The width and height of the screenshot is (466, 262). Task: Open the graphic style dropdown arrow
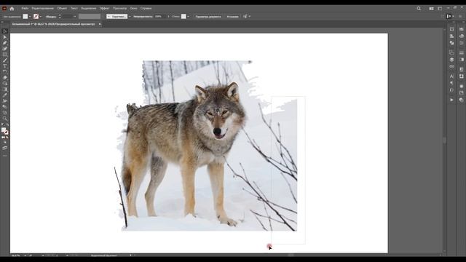click(188, 17)
